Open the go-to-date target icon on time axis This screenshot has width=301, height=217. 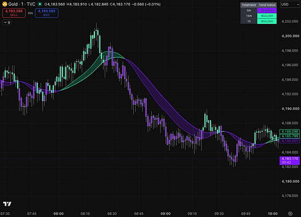(x=291, y=214)
